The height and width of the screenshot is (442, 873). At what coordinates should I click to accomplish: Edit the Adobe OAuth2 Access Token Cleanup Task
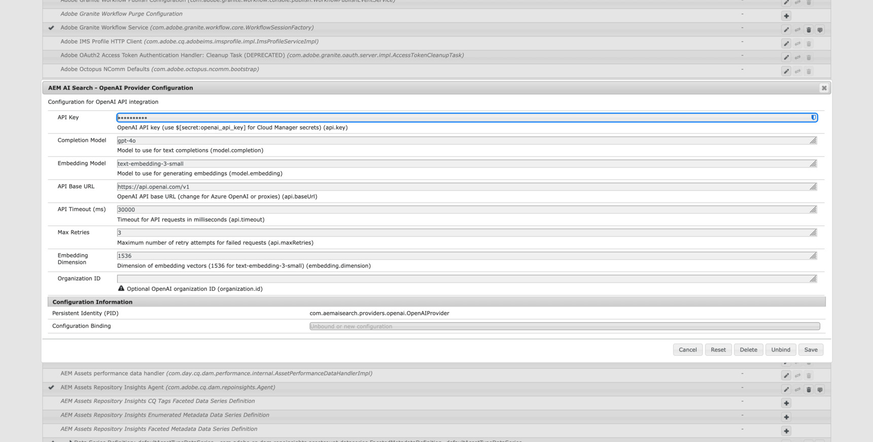pyautogui.click(x=786, y=57)
